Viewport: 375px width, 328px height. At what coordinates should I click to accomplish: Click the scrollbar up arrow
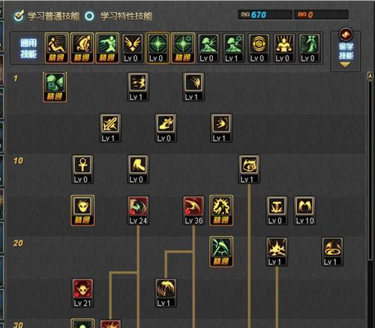370,76
